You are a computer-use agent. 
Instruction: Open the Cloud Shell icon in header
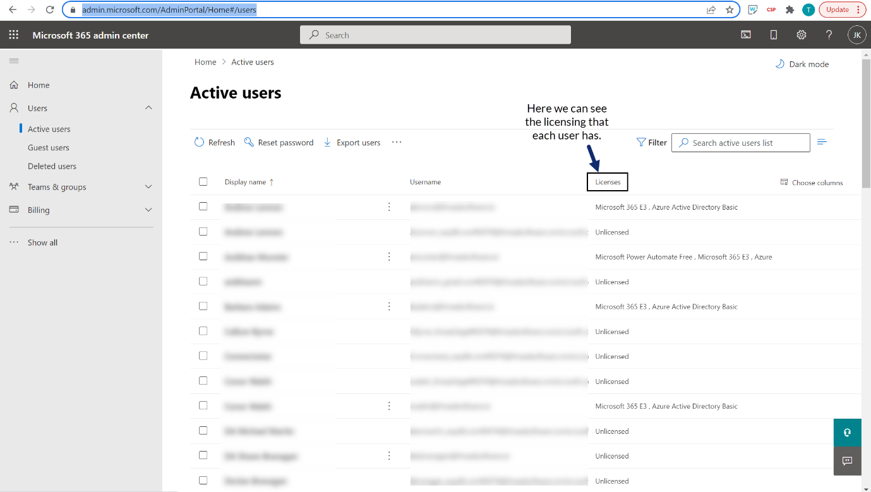point(746,35)
